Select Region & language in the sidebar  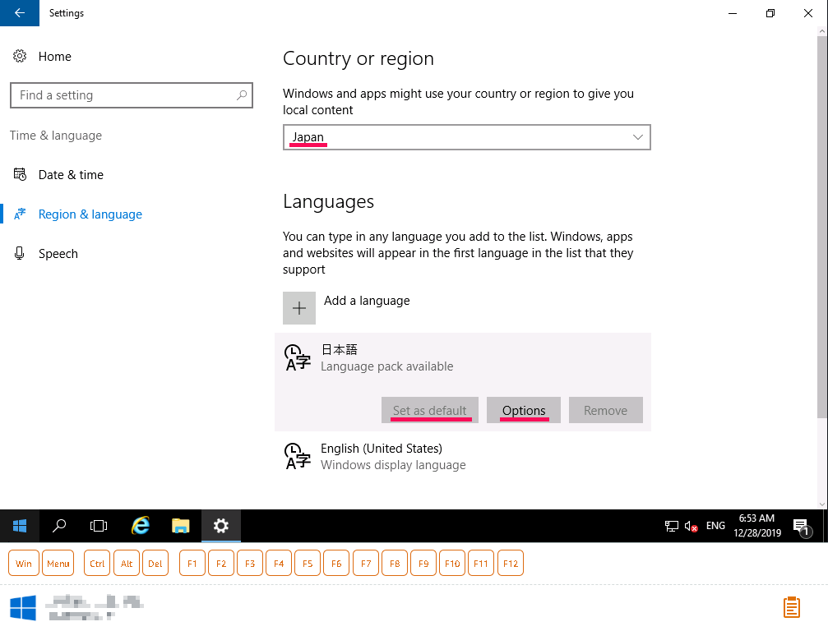point(90,214)
